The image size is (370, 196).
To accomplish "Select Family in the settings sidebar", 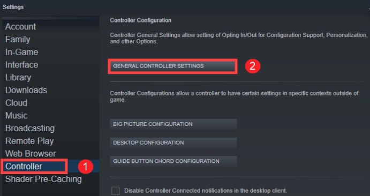I will 18,40.
